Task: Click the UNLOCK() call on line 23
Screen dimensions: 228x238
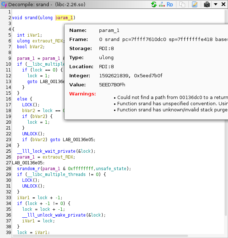Action: pyautogui.click(x=30, y=134)
